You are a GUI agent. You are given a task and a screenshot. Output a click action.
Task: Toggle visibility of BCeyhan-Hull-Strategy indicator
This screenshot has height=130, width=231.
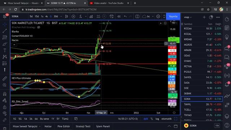[39, 27]
